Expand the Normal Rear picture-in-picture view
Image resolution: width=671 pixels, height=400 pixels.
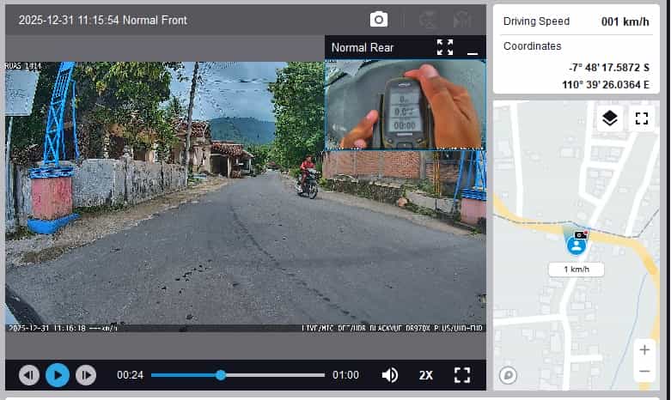[444, 47]
